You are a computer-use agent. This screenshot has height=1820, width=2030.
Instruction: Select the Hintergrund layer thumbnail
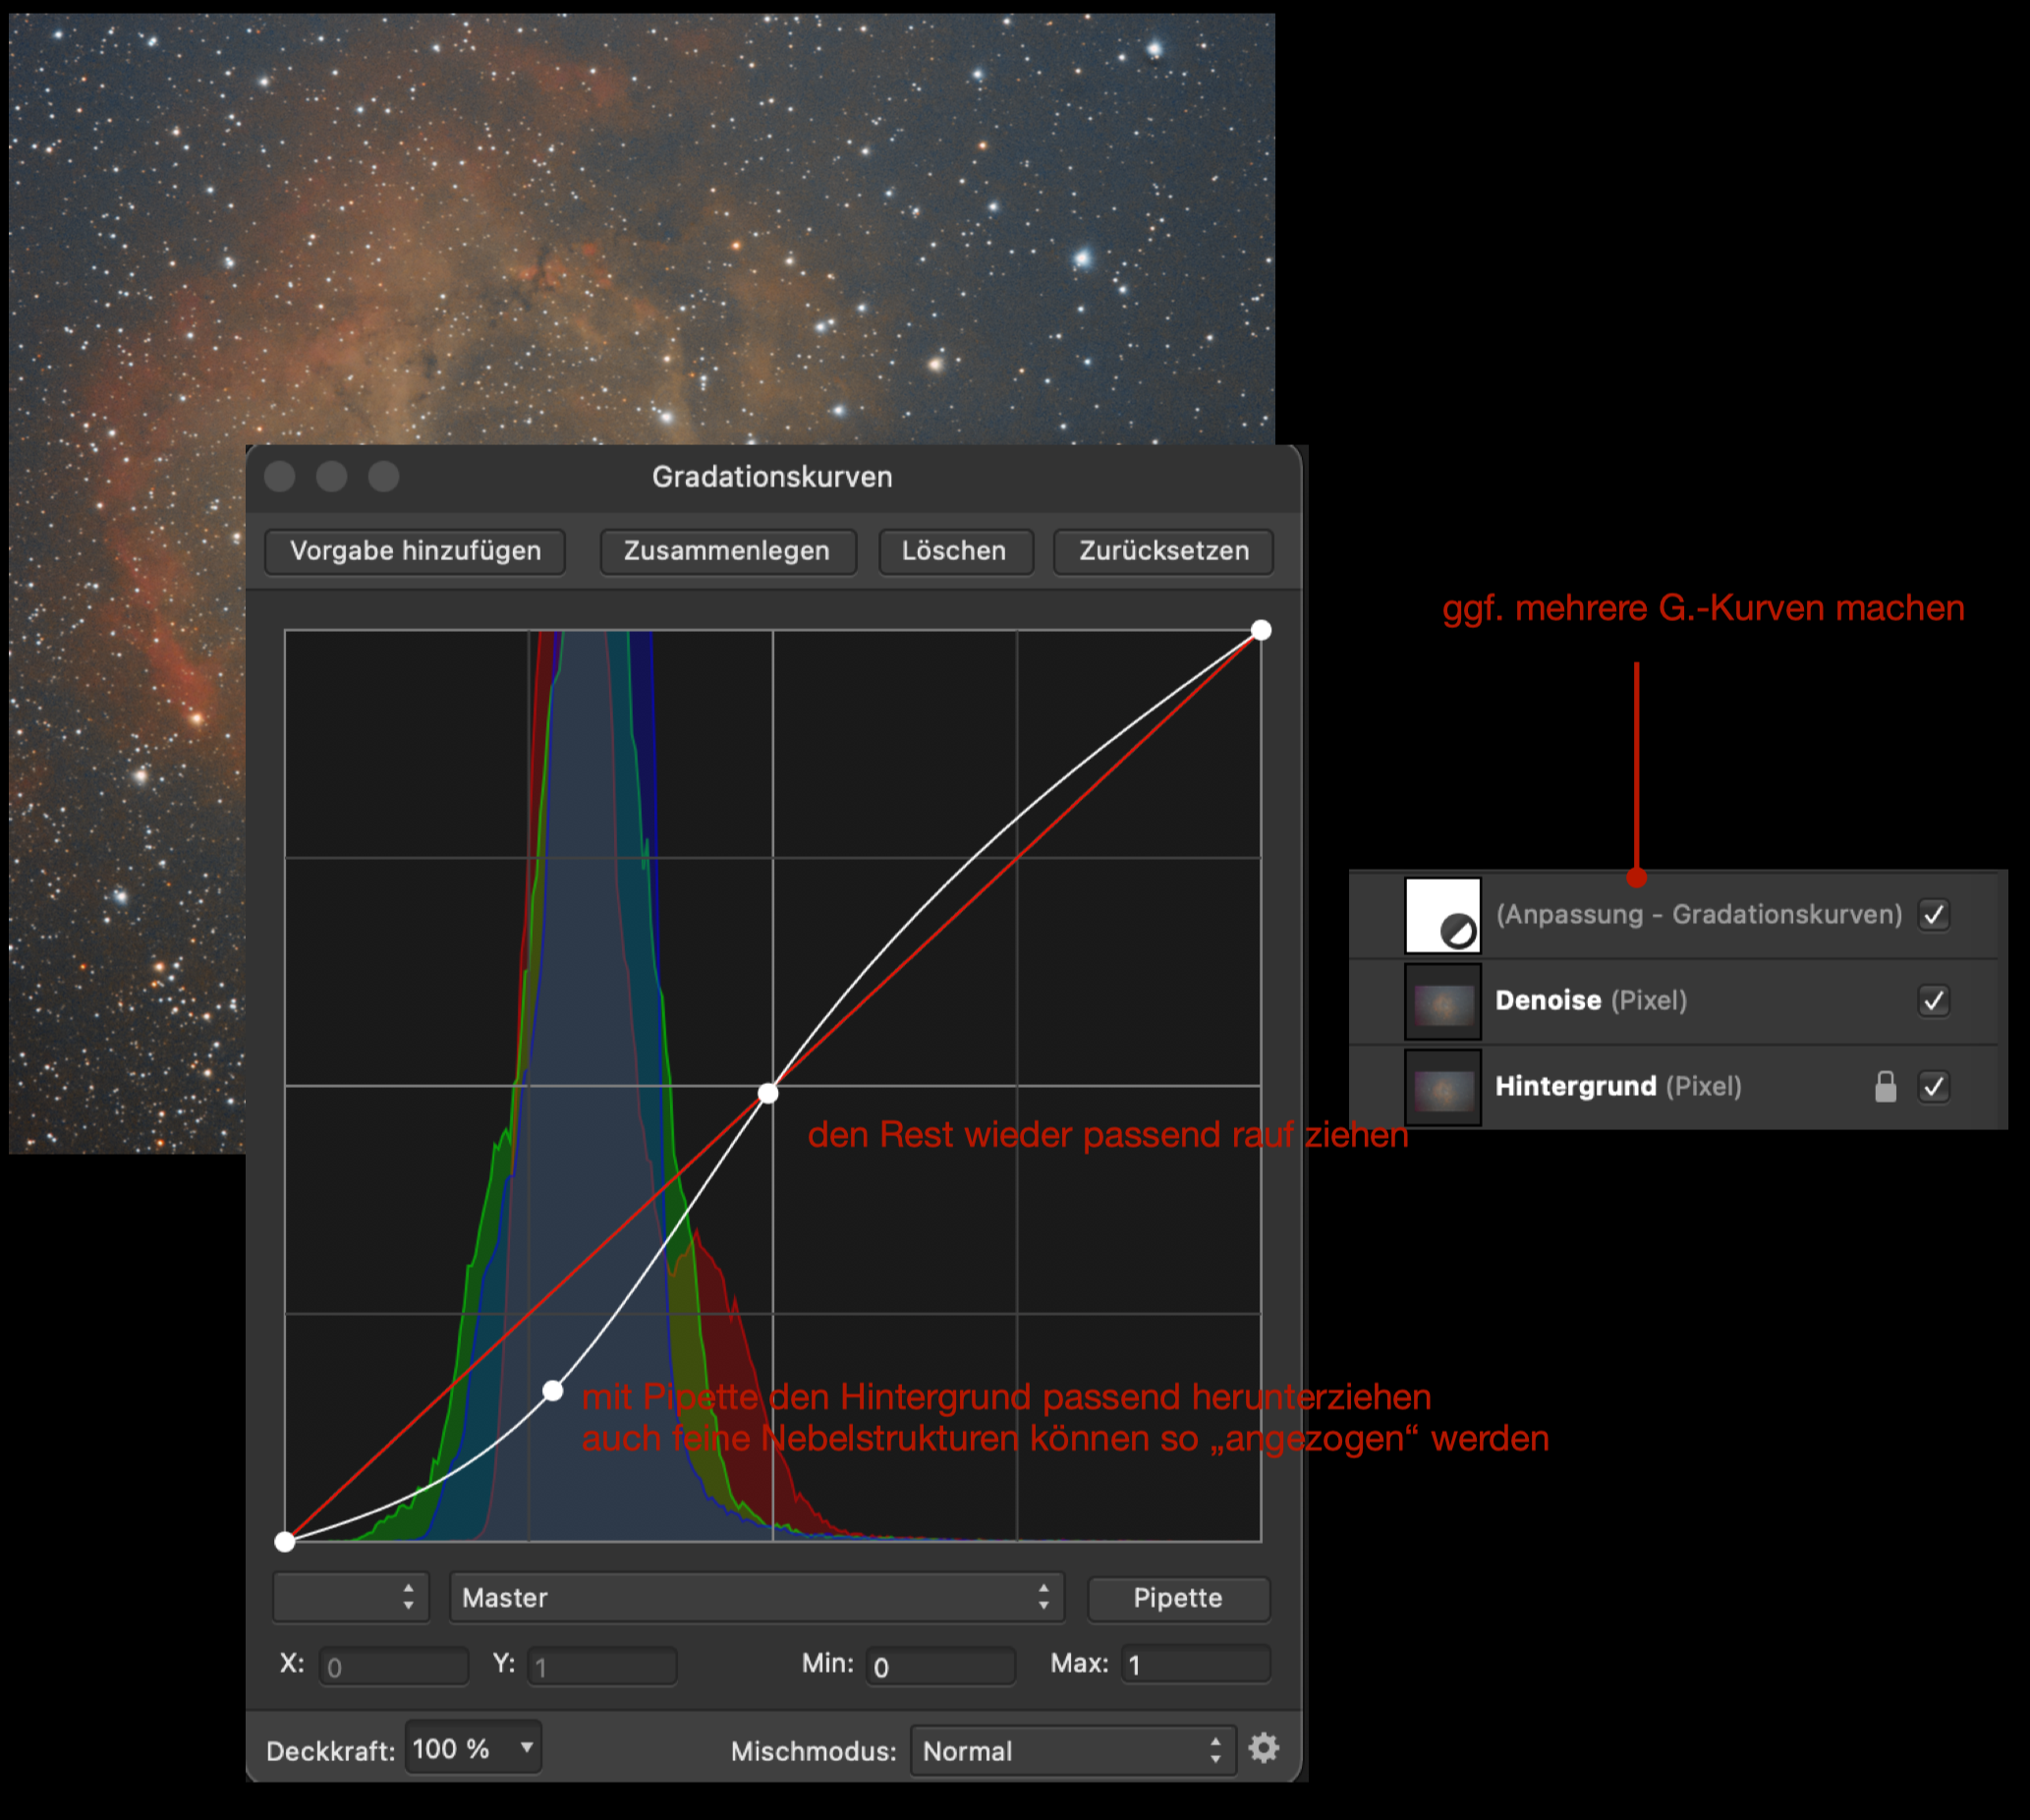pyautogui.click(x=1442, y=1087)
